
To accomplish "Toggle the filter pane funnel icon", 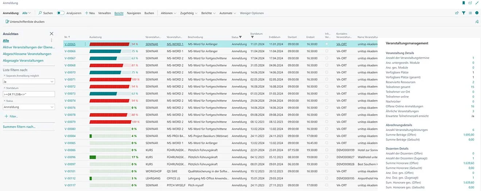I will [x=464, y=13].
